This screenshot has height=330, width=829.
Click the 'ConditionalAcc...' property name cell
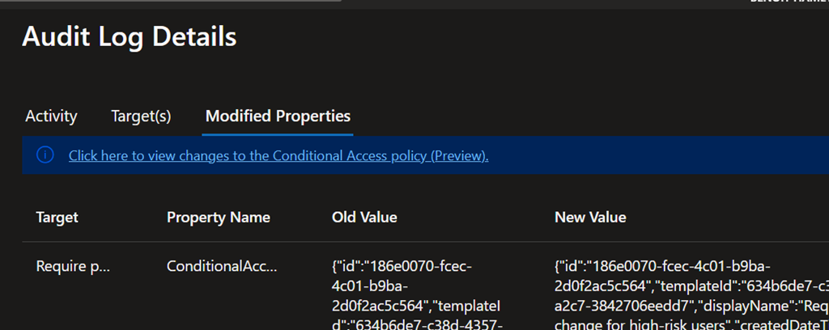tap(222, 265)
